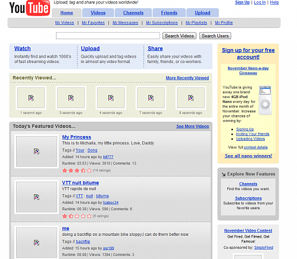This screenshot has width=297, height=259.
Task: Click the Sign Up link at top
Action: [242, 2]
